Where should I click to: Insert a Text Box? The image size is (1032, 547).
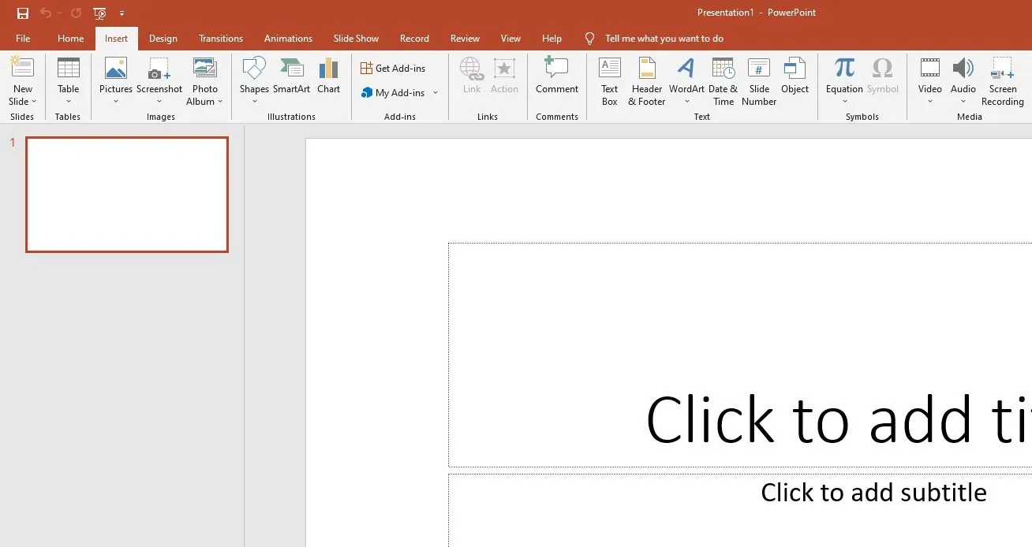click(609, 80)
